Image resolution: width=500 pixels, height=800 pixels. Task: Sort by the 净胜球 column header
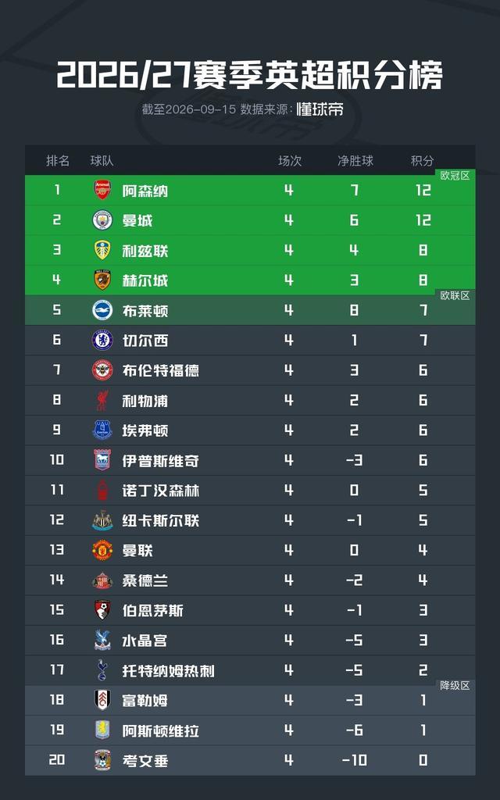355,161
